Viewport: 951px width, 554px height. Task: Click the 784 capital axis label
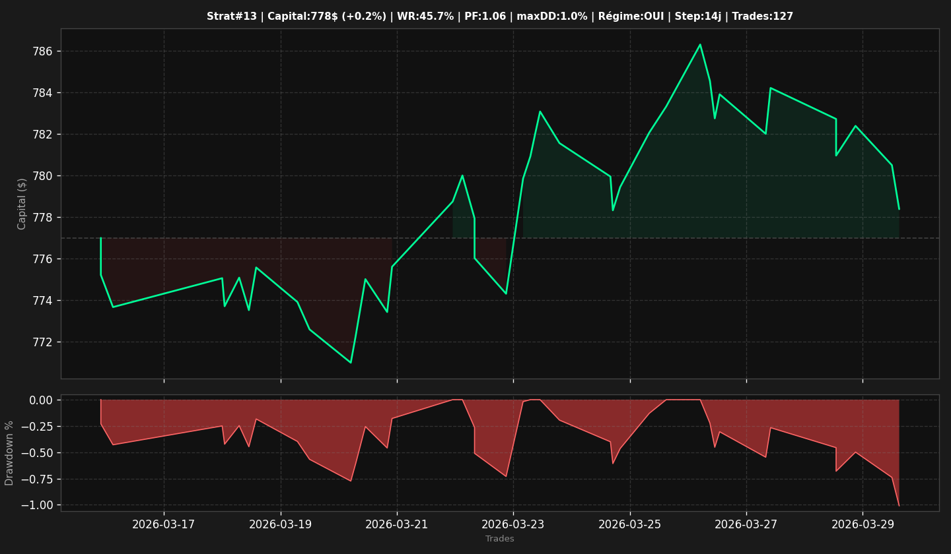[x=44, y=93]
